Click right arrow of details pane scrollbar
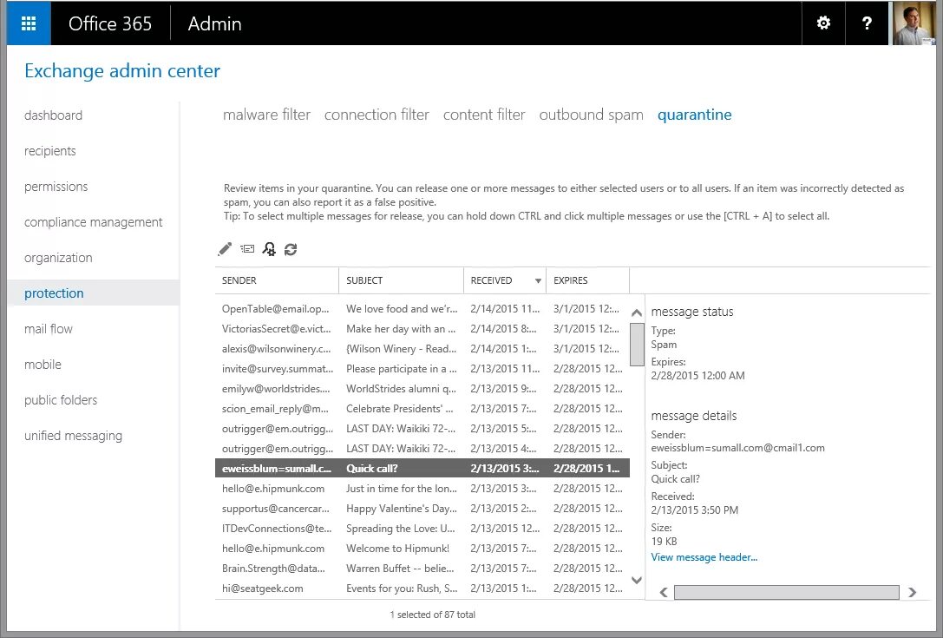 (912, 592)
